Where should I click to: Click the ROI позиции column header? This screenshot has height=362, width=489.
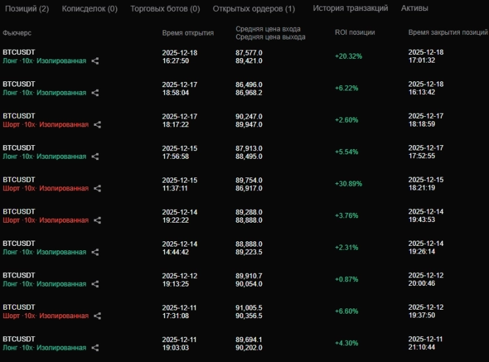click(355, 32)
